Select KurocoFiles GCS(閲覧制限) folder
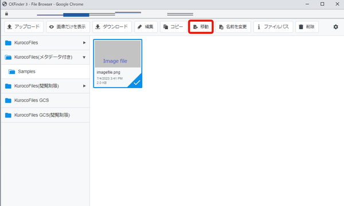 point(45,115)
